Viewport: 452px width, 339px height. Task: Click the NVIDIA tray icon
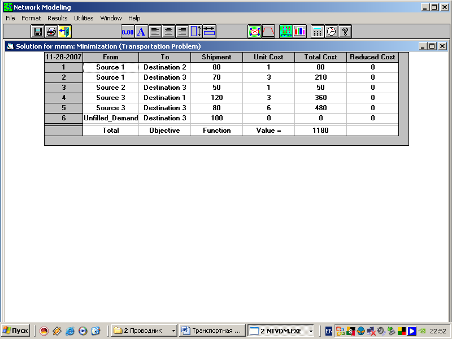tap(422, 331)
